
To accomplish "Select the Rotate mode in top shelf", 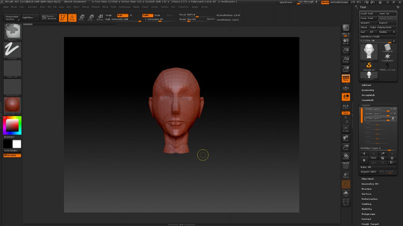I will (x=100, y=18).
